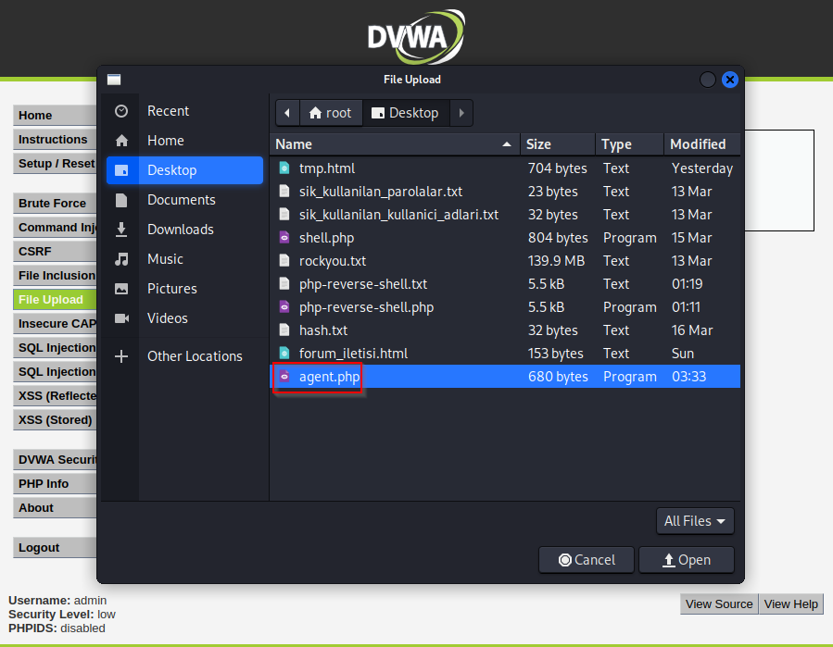
Task: Sort files by the Name column header
Action: (x=389, y=144)
